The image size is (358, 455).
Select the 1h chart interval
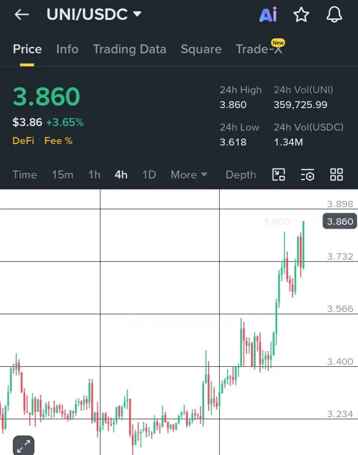click(94, 175)
